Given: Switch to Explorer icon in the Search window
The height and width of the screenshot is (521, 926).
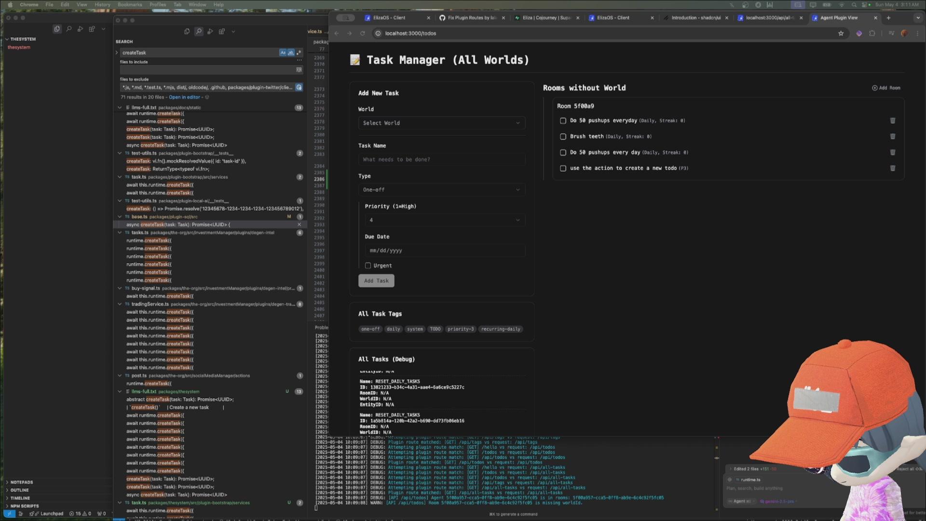Looking at the screenshot, I should 187,31.
